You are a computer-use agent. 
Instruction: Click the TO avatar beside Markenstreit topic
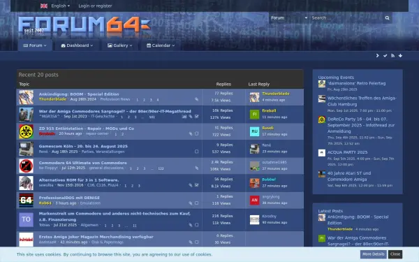[x=27, y=219]
